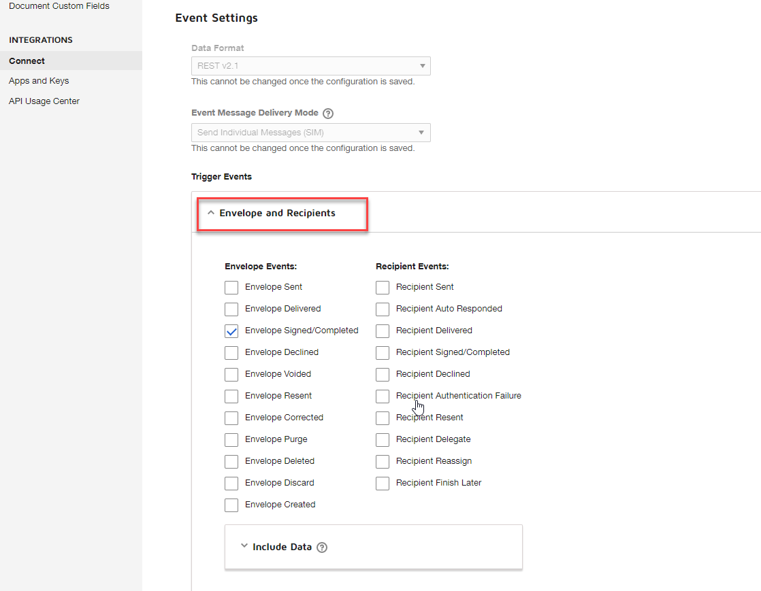Check the Envelope Purge checkbox
This screenshot has height=591, width=761.
click(x=231, y=440)
